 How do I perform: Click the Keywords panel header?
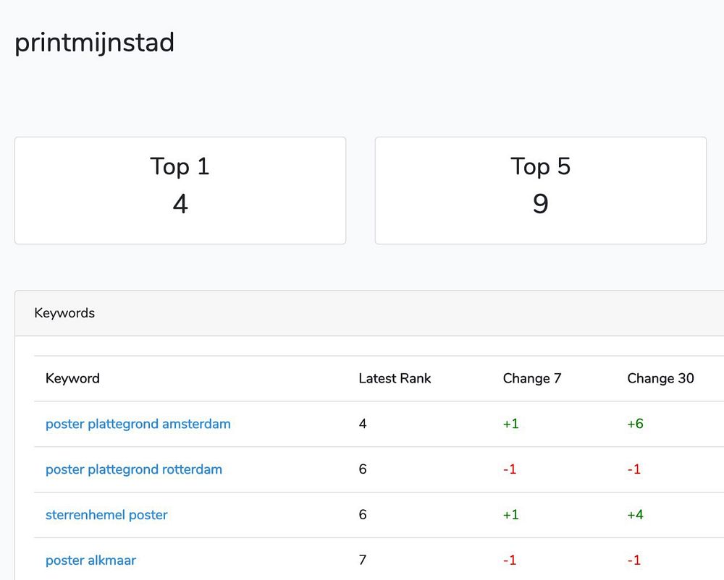pos(64,313)
